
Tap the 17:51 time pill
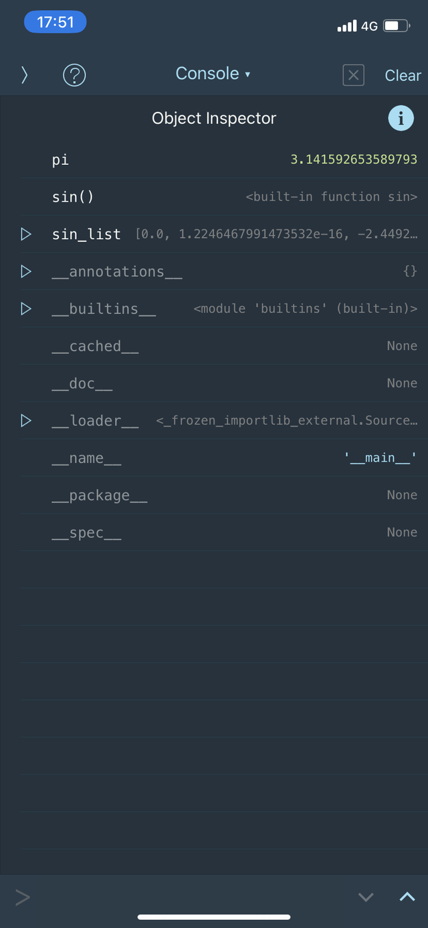tap(55, 22)
